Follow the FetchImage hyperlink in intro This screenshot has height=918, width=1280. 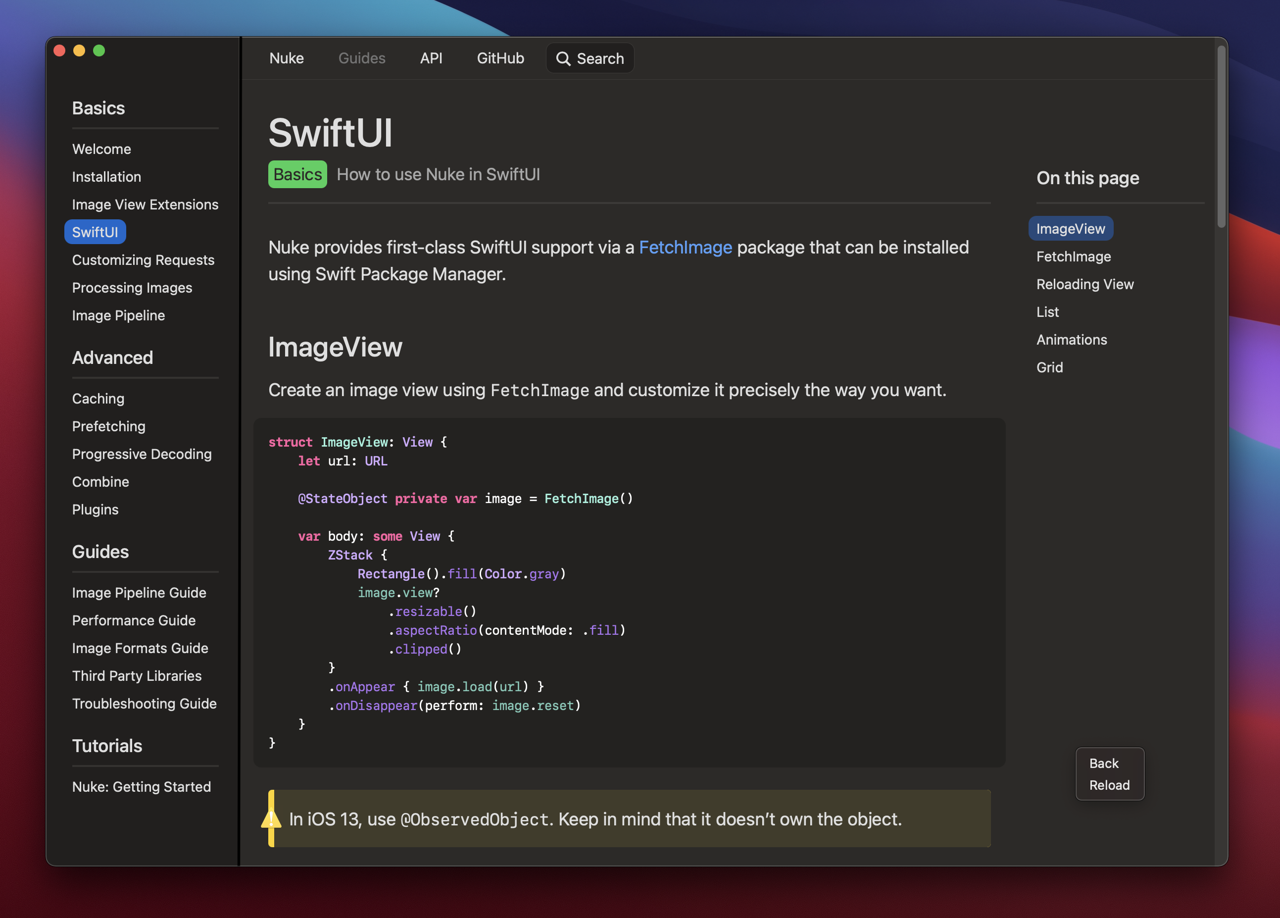click(685, 247)
